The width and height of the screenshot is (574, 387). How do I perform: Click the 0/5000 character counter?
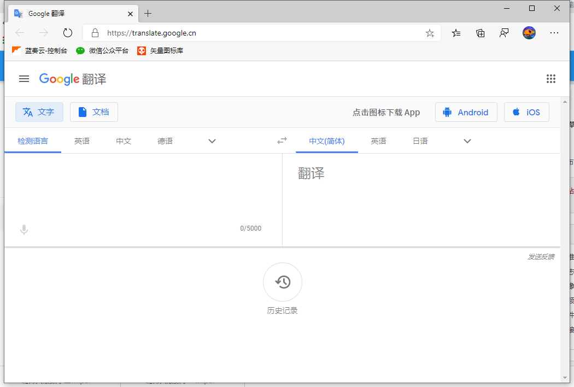[251, 228]
